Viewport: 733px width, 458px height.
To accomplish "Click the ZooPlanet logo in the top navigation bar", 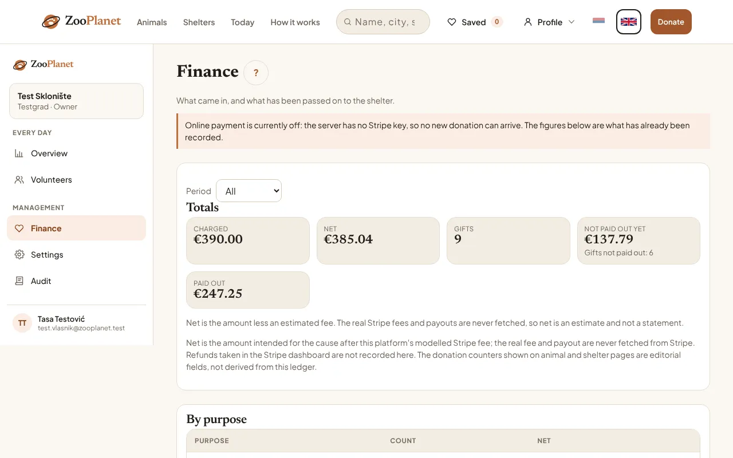I will 81,22.
